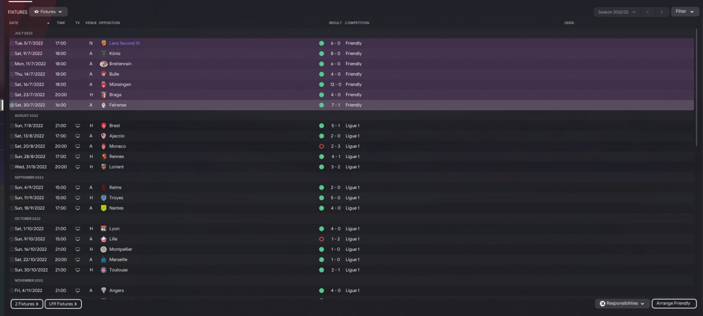The height and width of the screenshot is (316, 703).
Task: Click the Monaco club badge icon
Action: tap(103, 146)
